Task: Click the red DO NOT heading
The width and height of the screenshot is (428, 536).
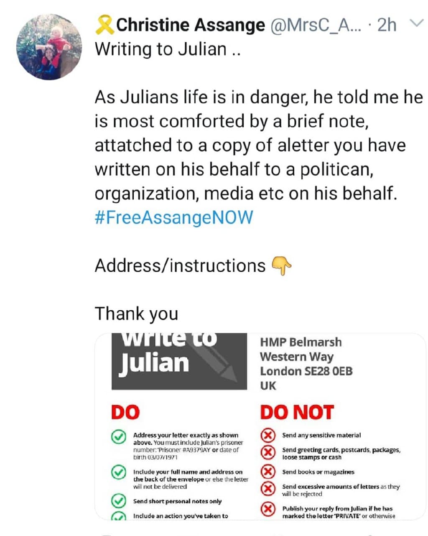Action: pos(297,412)
